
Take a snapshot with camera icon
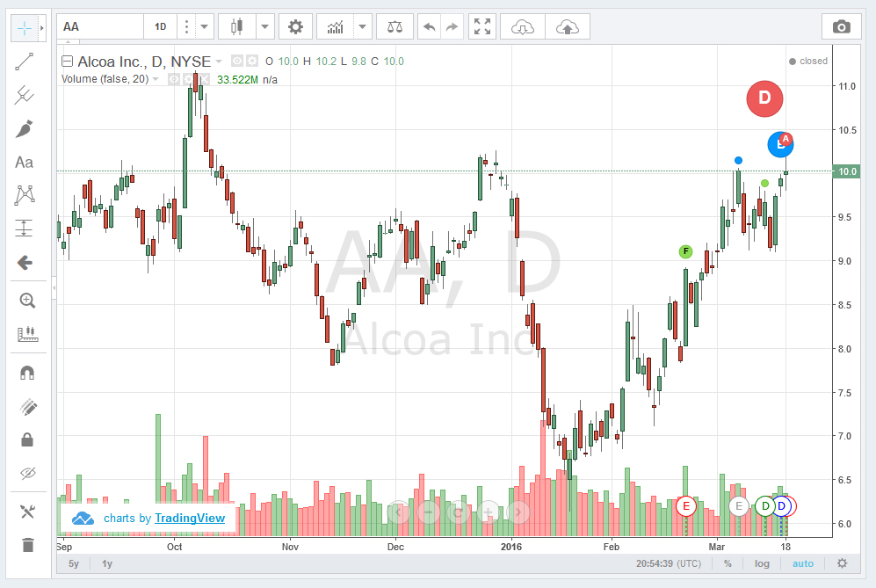842,27
